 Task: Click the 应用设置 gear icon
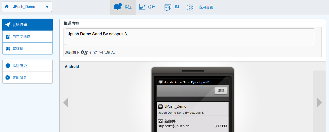click(190, 7)
